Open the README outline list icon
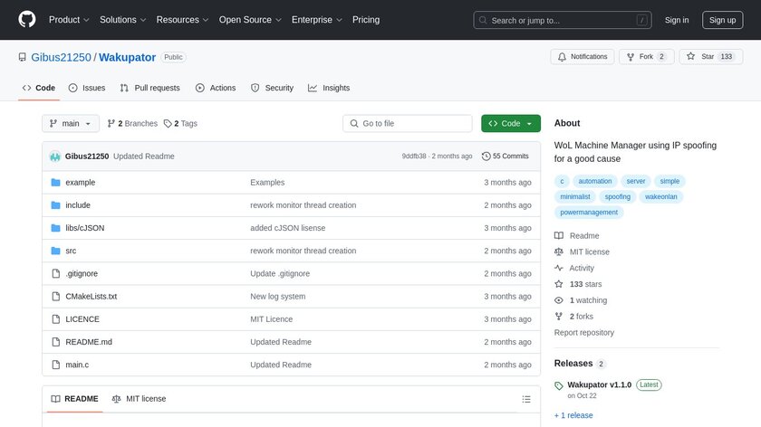This screenshot has width=761, height=427. pos(526,399)
